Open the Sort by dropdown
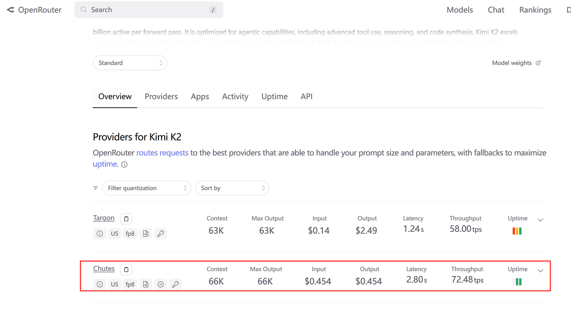 click(x=232, y=188)
